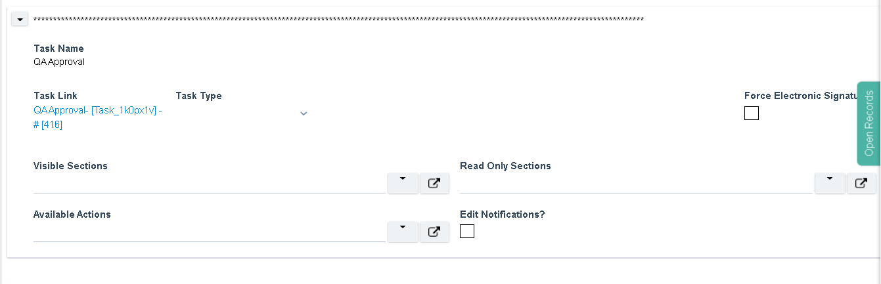Viewport: 881px width, 284px height.
Task: Open the Read Only Sections pop-out icon
Action: 861,184
